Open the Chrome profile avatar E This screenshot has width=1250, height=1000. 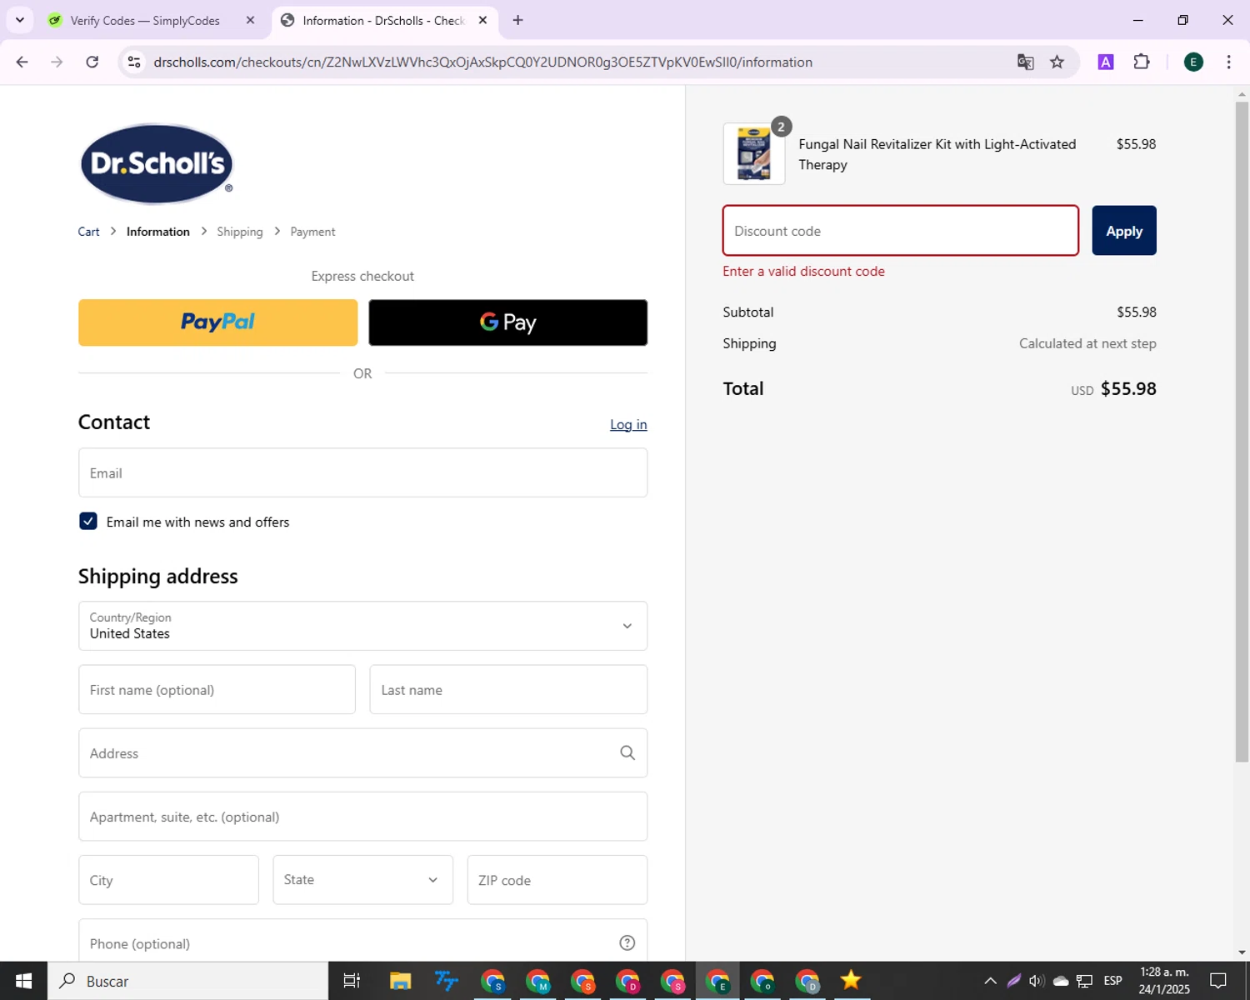[x=1193, y=62]
